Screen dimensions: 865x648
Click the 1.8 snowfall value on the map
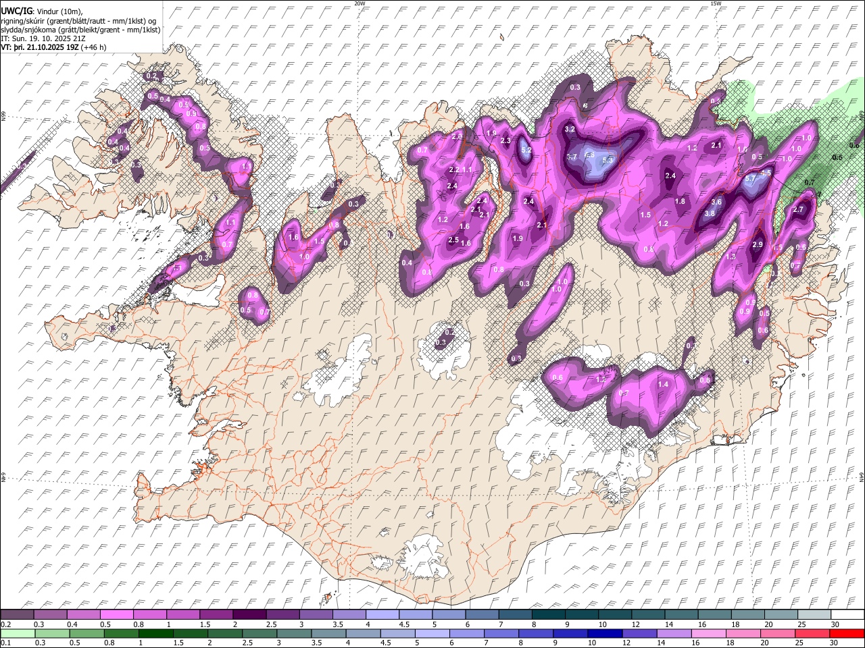point(680,201)
